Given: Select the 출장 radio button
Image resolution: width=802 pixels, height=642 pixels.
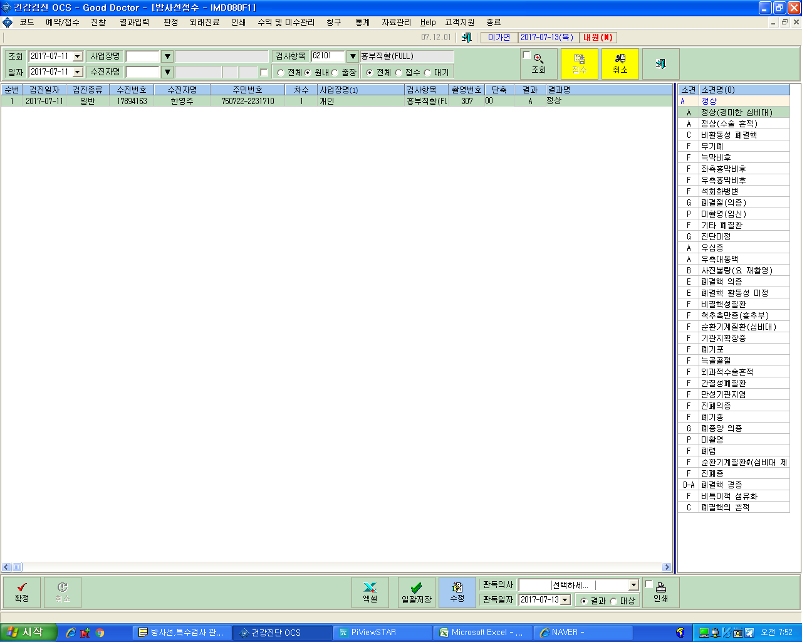Looking at the screenshot, I should (x=335, y=73).
